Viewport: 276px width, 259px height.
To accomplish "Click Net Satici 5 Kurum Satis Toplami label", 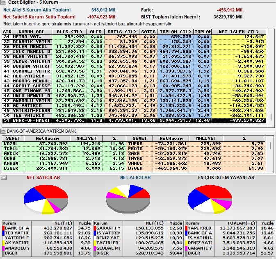I will (x=39, y=17).
